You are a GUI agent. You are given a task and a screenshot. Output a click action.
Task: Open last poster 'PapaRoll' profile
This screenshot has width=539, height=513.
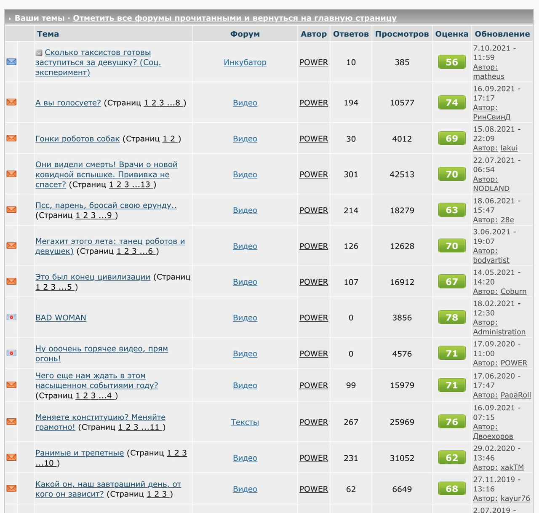click(516, 395)
